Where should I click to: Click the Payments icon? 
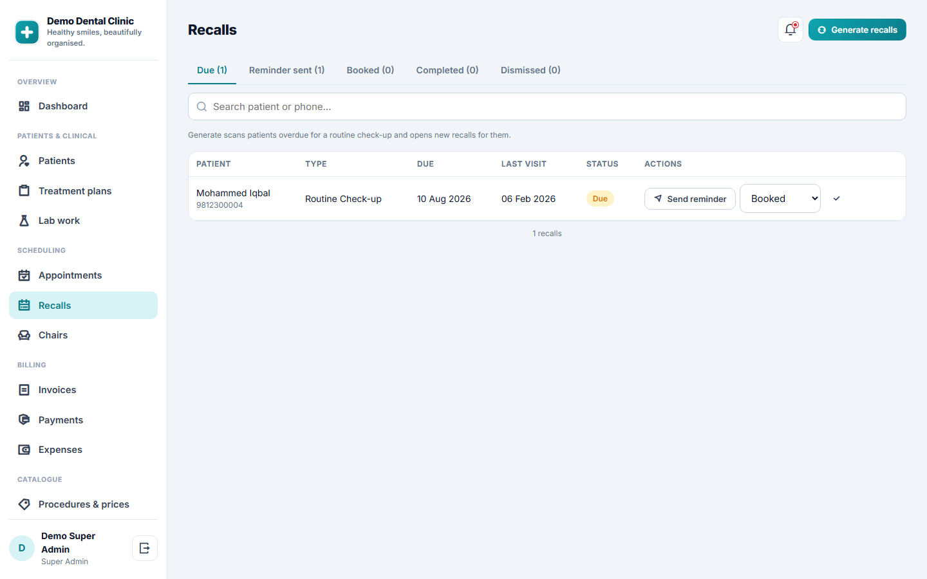tap(24, 420)
